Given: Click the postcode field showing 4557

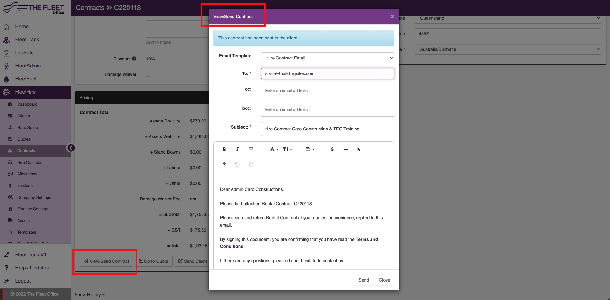Looking at the screenshot, I should tap(508, 34).
